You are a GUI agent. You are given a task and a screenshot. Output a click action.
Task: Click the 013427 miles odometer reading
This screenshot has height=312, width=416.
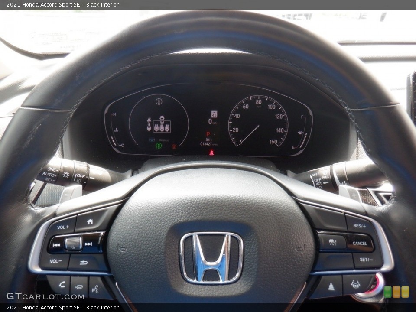pyautogui.click(x=209, y=144)
